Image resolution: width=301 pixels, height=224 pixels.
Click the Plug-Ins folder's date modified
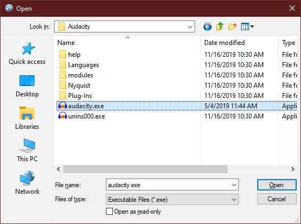click(234, 96)
